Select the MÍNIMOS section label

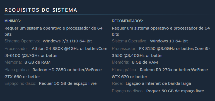pos(13,21)
